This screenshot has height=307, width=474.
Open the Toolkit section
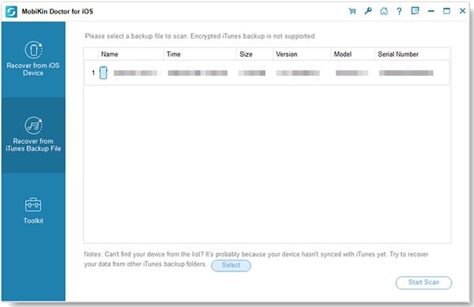coord(33,211)
